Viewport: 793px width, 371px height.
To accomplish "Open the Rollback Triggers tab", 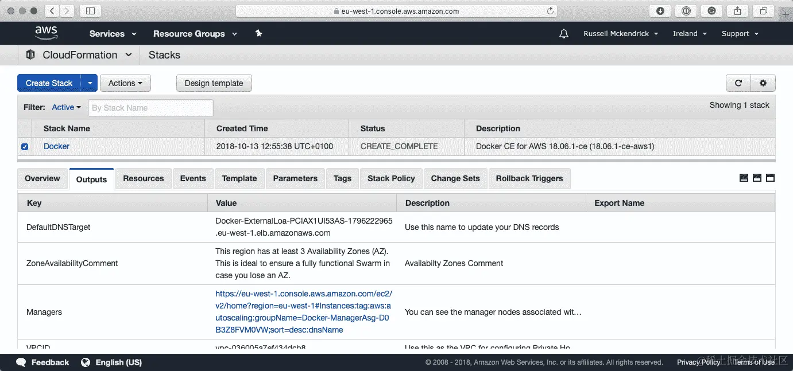I will point(529,178).
